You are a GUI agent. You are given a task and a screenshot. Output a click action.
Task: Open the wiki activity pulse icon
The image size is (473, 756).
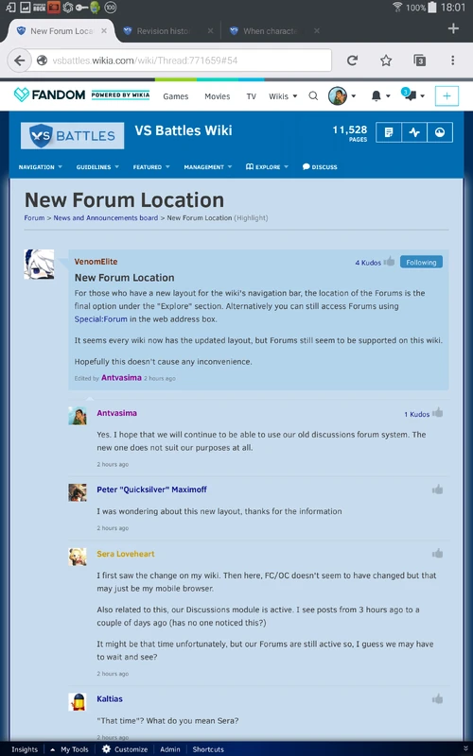coord(414,132)
